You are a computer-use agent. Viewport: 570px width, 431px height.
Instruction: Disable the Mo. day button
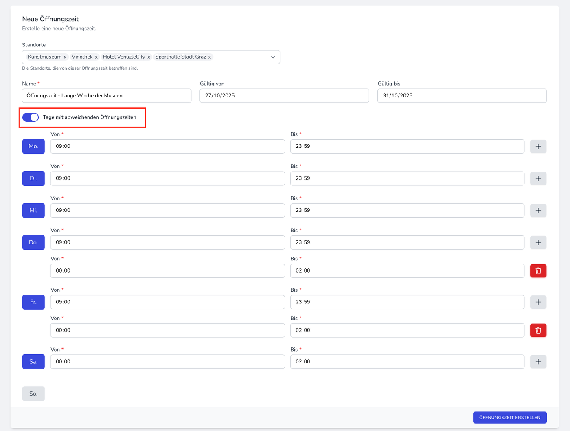coord(33,146)
